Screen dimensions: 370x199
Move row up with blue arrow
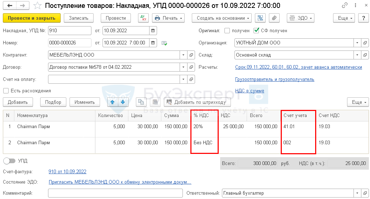click(x=113, y=102)
